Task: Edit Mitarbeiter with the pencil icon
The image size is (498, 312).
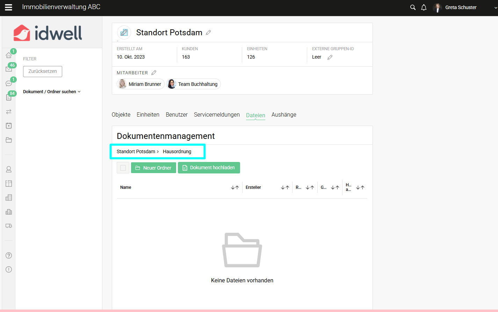Action: coord(154,73)
